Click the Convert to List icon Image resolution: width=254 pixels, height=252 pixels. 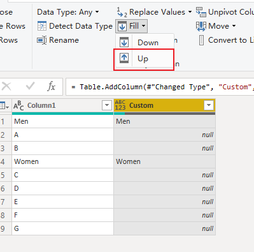pos(201,40)
